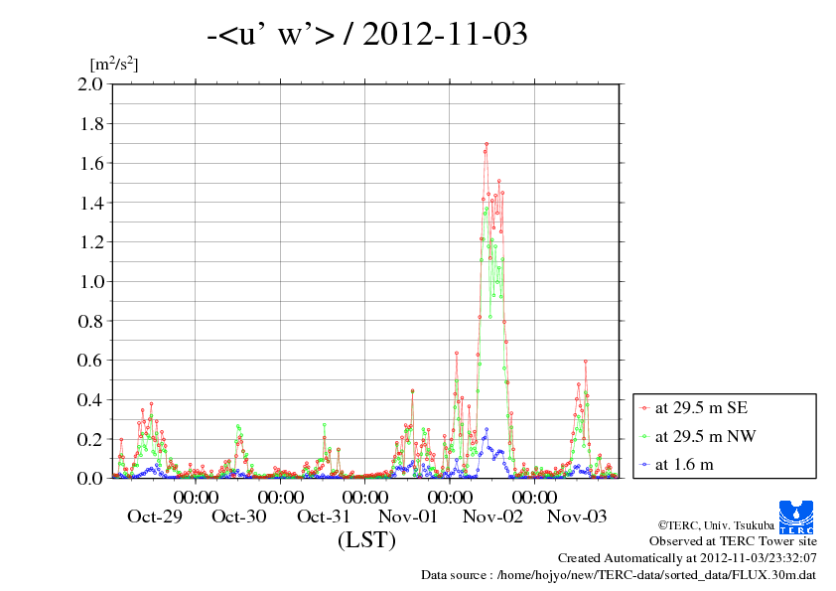836x591 pixels.
Task: Click the Nov-01 date label
Action: [x=408, y=517]
